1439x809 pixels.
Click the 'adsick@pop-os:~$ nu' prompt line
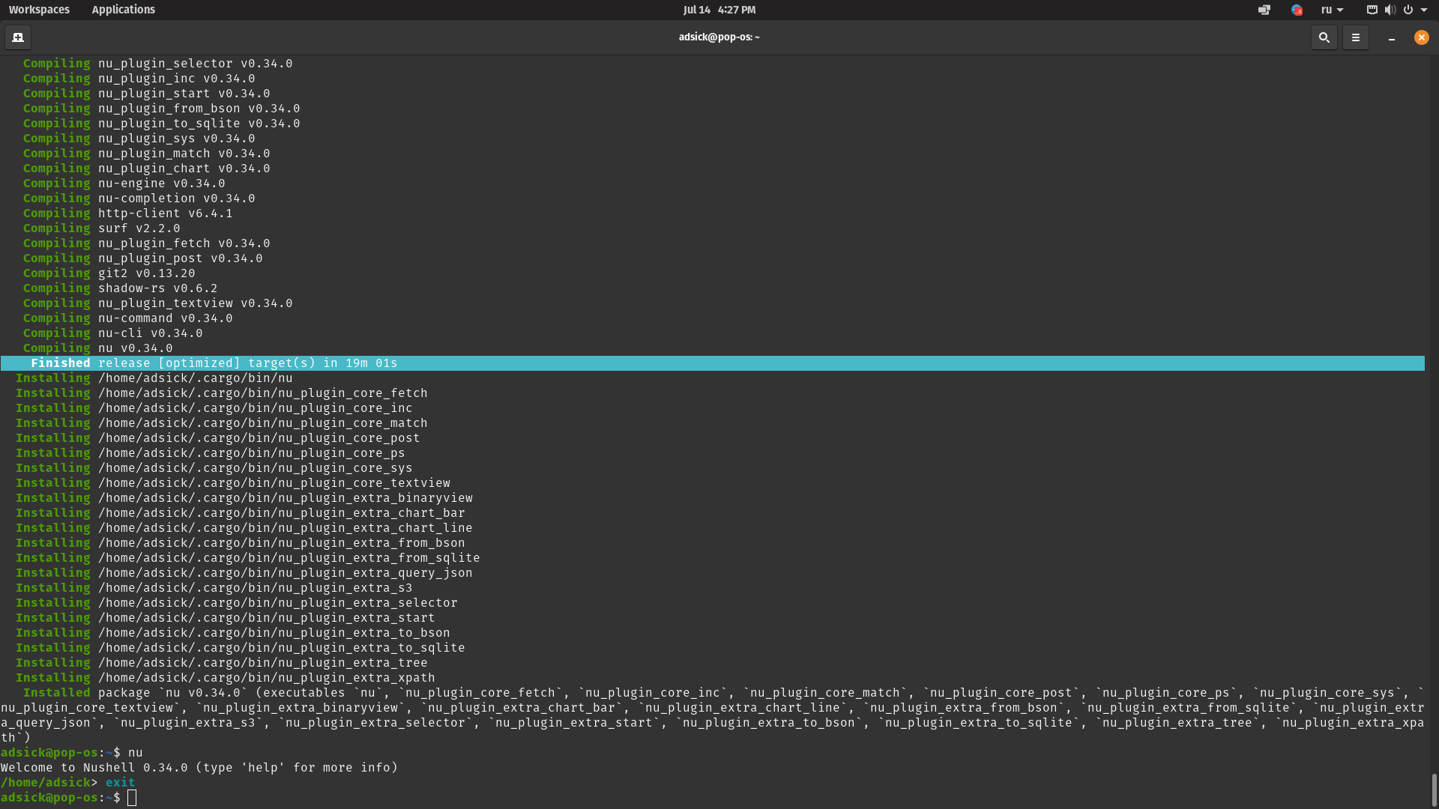pyautogui.click(x=72, y=753)
